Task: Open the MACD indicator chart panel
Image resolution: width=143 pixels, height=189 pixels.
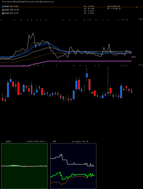Action: click(24, 166)
